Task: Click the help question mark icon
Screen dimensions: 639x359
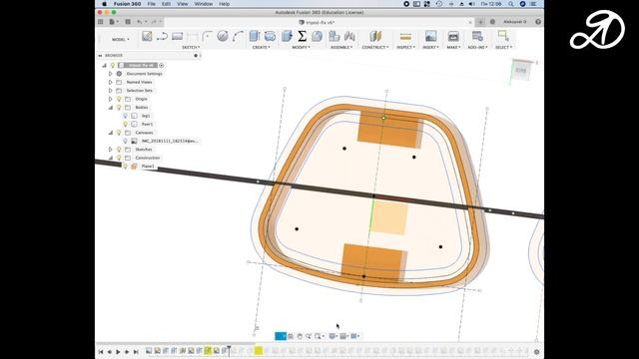Action: tap(538, 22)
